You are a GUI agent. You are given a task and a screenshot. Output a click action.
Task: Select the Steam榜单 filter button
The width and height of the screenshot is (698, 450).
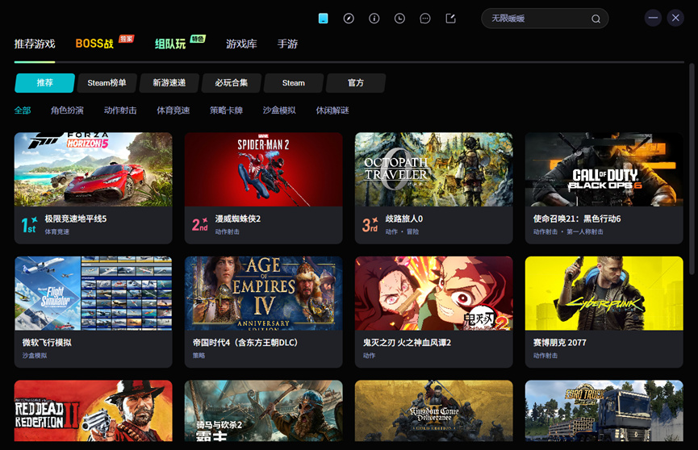(x=107, y=83)
